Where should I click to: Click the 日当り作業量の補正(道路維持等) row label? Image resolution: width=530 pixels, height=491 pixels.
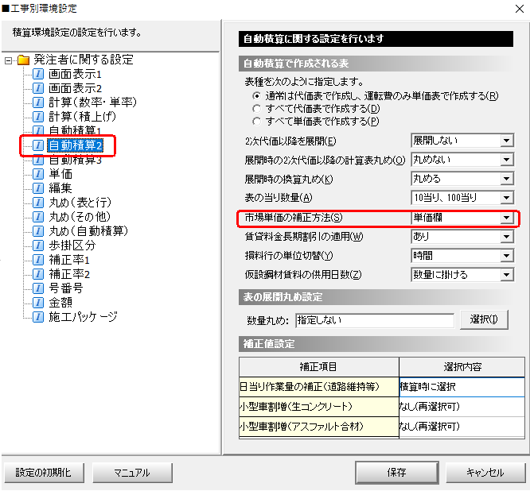tap(319, 387)
